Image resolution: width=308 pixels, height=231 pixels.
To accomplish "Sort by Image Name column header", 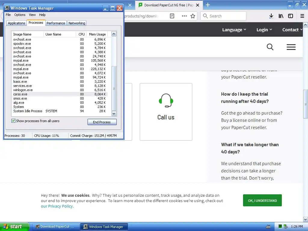I will pyautogui.click(x=27, y=34).
